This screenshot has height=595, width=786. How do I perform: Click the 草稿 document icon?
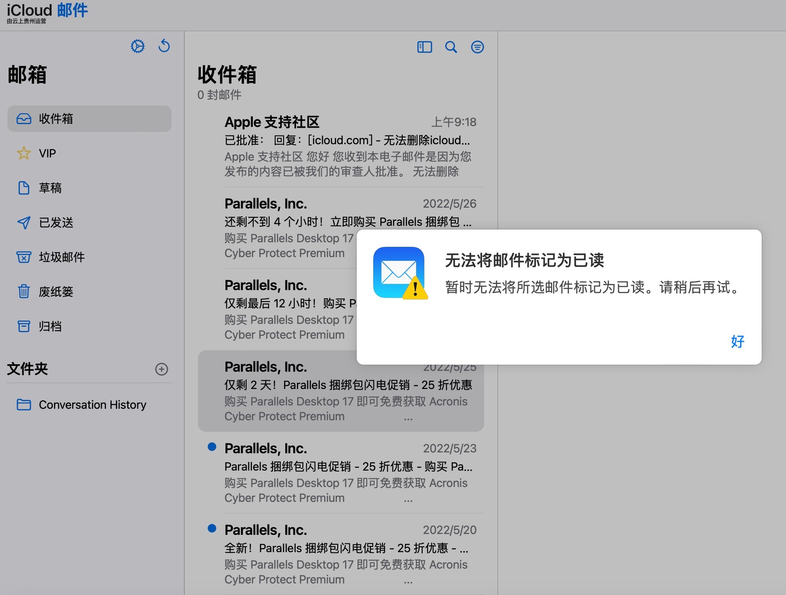pos(24,188)
